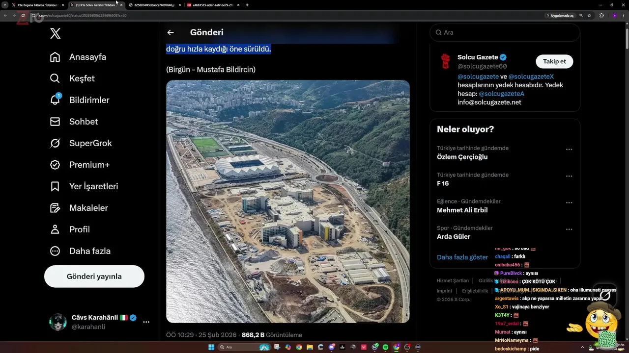Open SuperGrok from sidebar
This screenshot has height=353, width=629.
click(x=81, y=143)
